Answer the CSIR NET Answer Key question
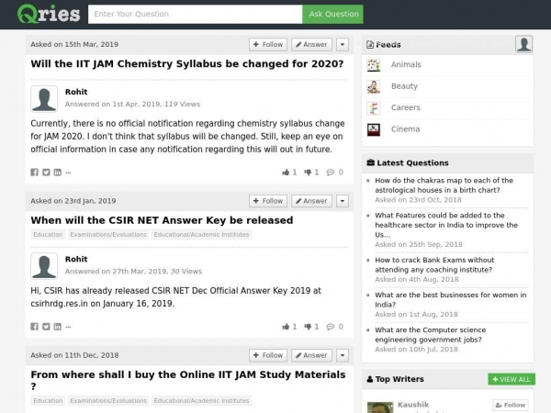Viewport: 551px width, 413px height. 311,201
